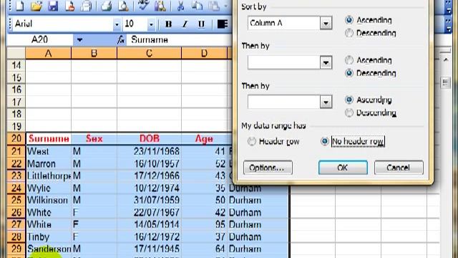Click the vertical scrollbar up arrow
This screenshot has width=458, height=258.
[x=445, y=60]
